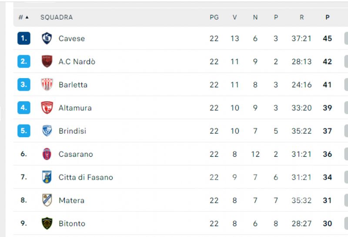The height and width of the screenshot is (237, 348).
Task: Click the Cavese team crest icon
Action: click(47, 38)
